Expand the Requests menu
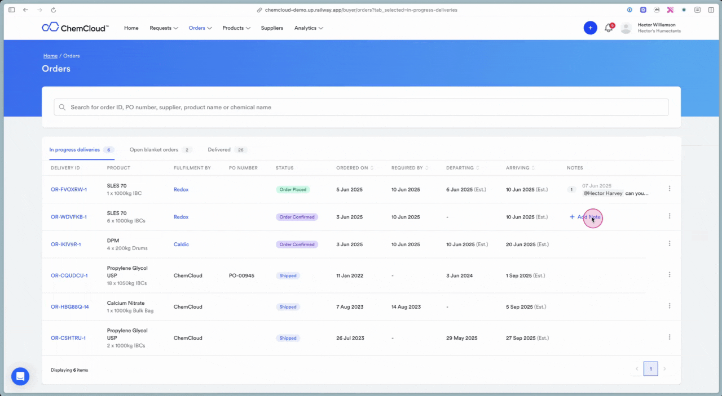This screenshot has width=722, height=396. point(164,28)
